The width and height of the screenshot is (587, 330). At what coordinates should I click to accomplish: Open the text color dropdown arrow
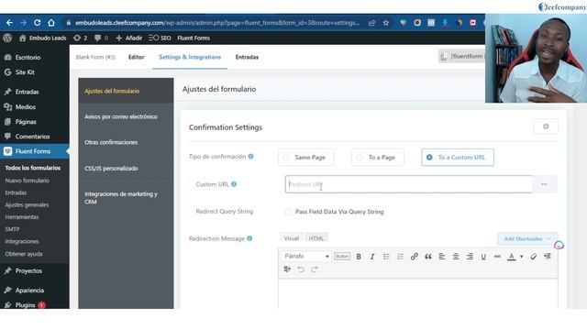[x=522, y=257]
